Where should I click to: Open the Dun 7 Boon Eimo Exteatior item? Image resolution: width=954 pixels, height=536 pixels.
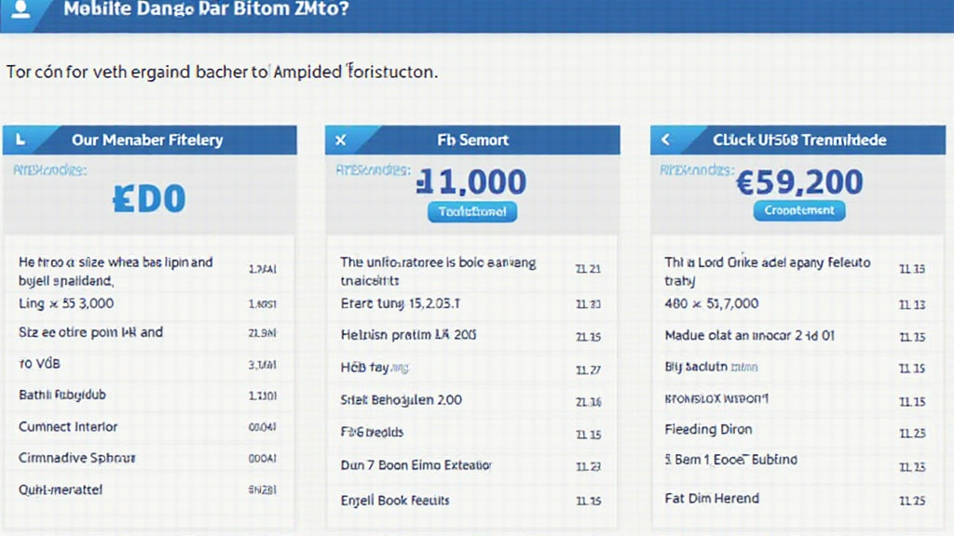pyautogui.click(x=416, y=465)
